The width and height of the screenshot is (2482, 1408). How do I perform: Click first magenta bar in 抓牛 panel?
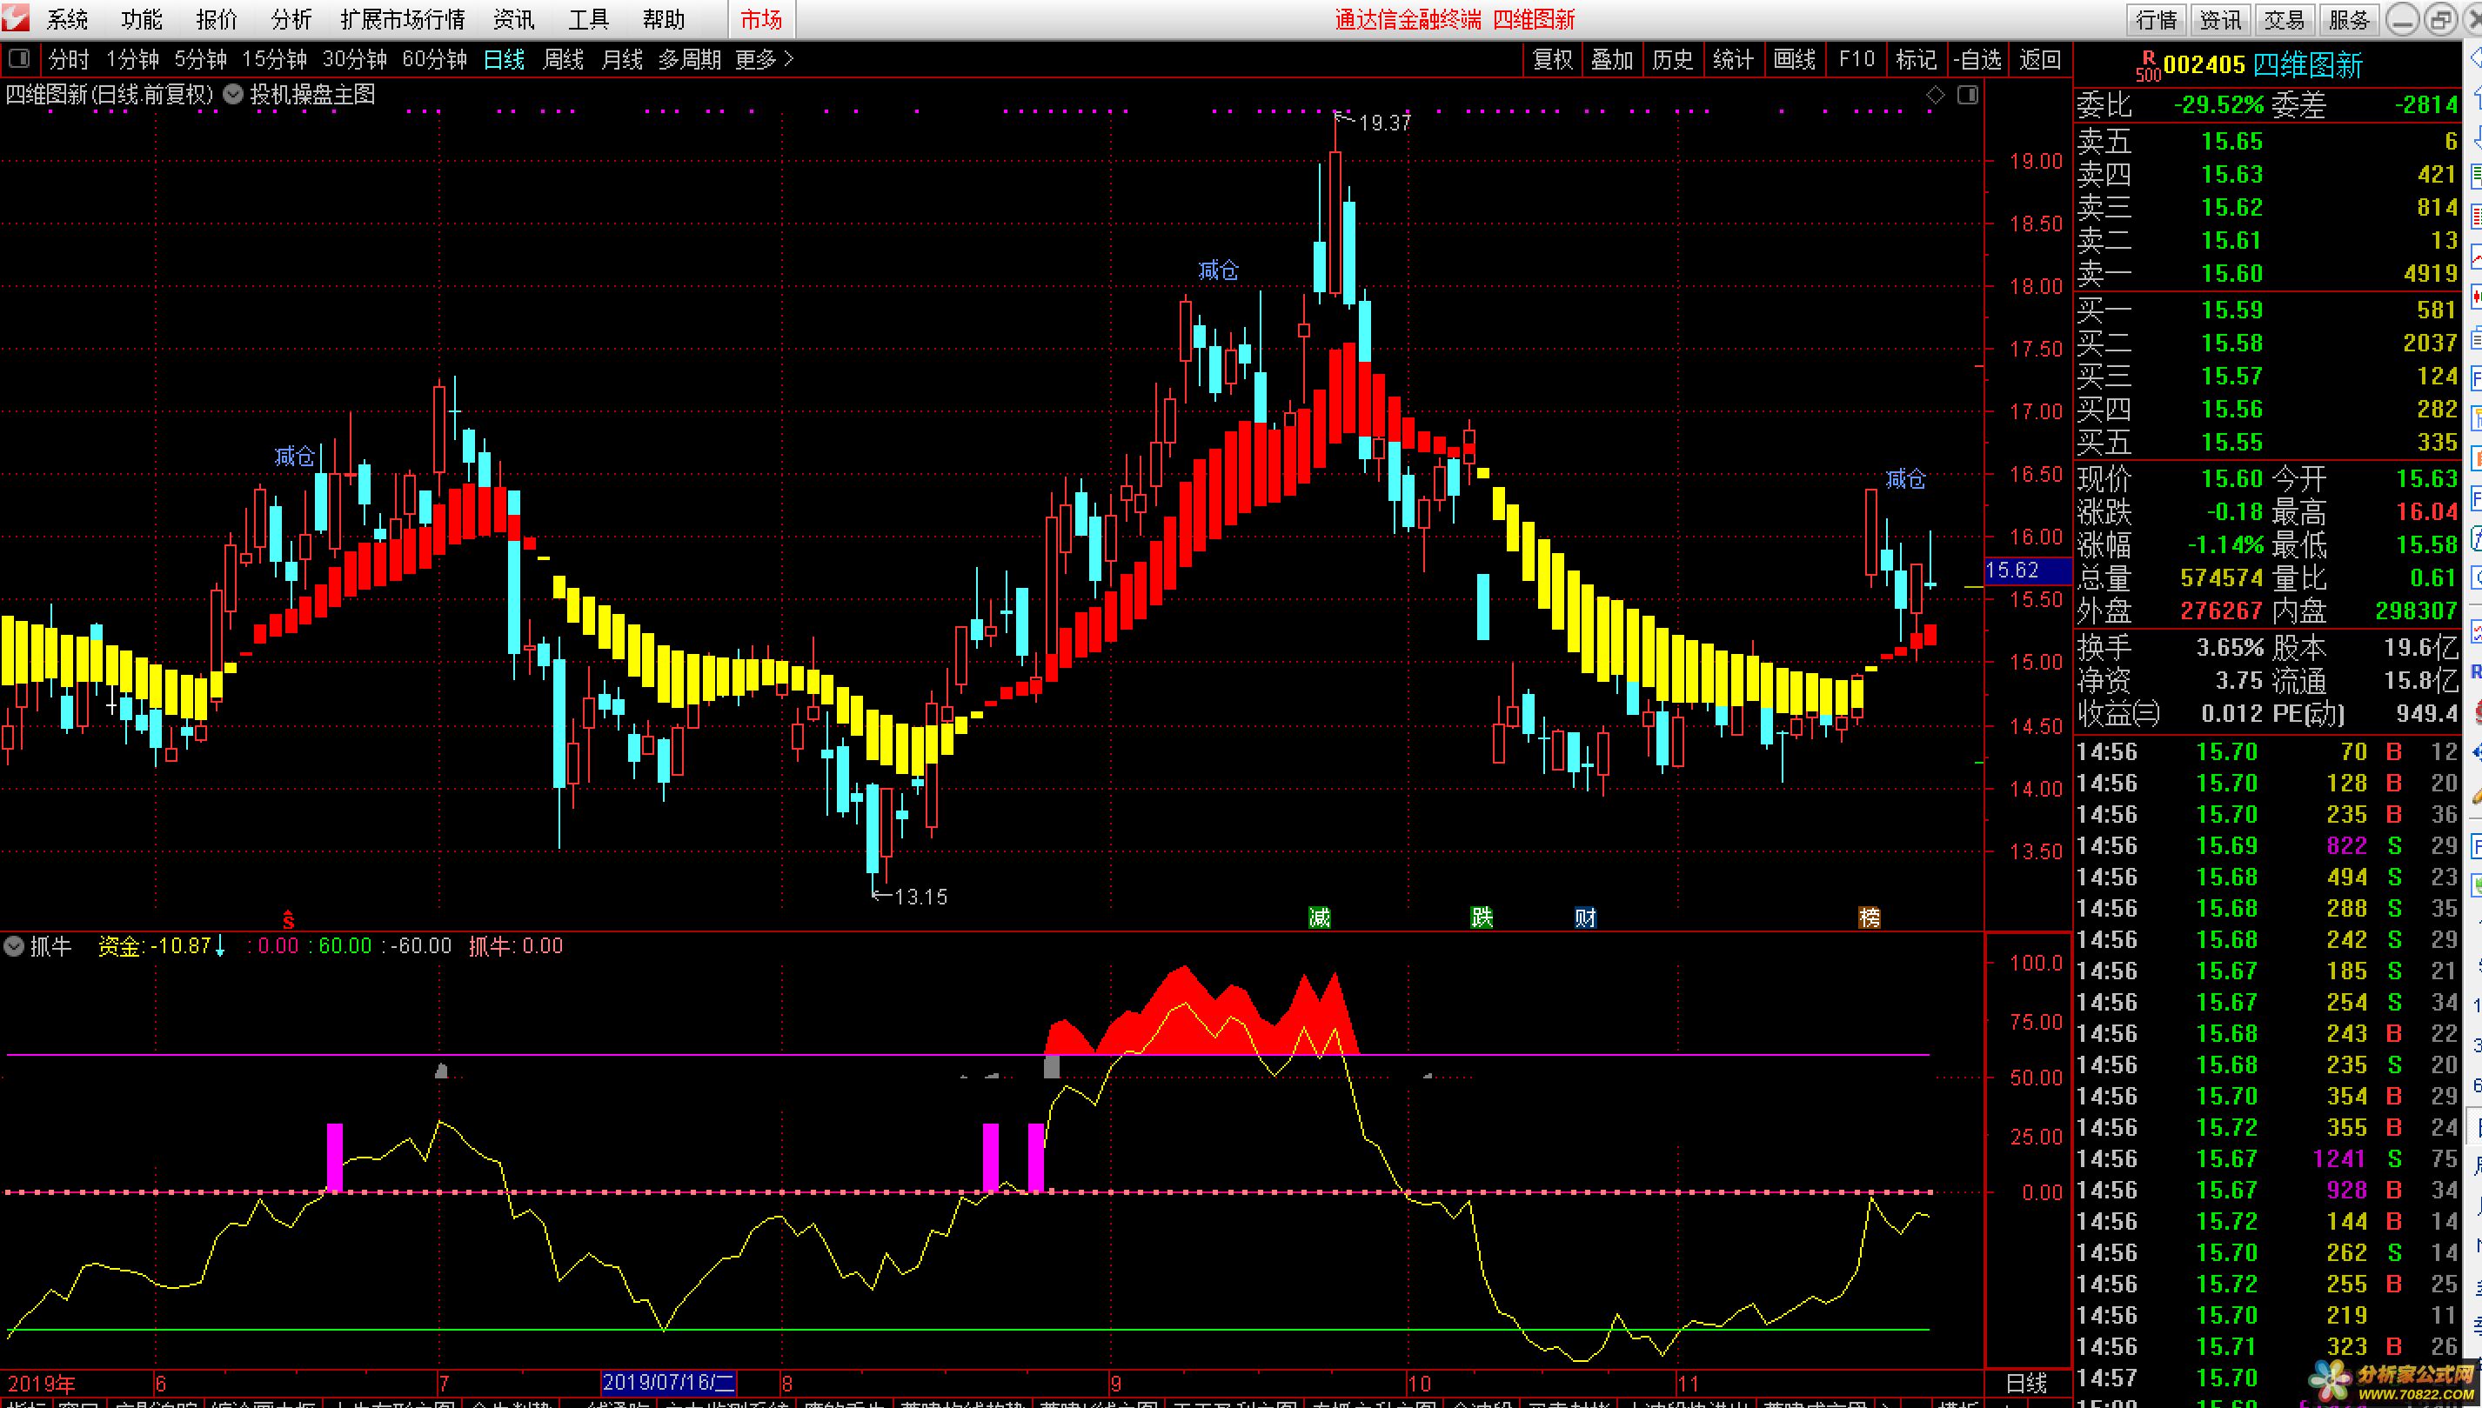pyautogui.click(x=335, y=1158)
